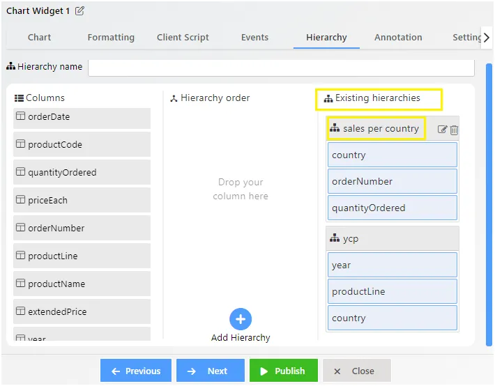Go back with the Previous button
Image resolution: width=495 pixels, height=386 pixels.
[x=136, y=371]
